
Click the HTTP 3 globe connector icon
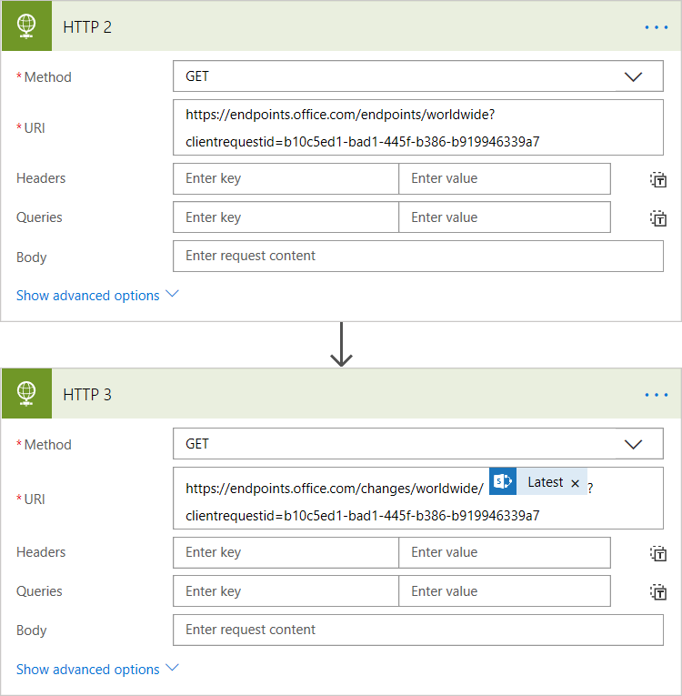click(26, 394)
